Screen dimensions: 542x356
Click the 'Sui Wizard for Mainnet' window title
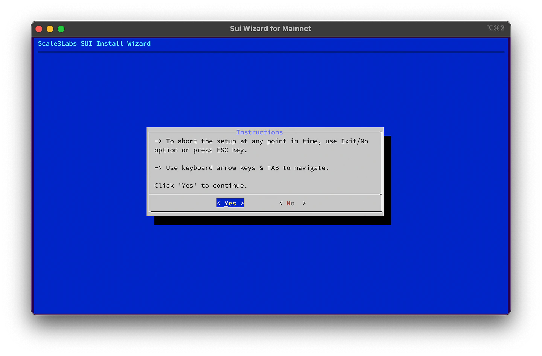click(x=271, y=29)
